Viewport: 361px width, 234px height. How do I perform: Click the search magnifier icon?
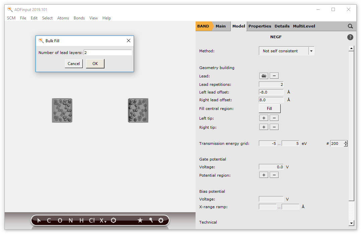350,26
